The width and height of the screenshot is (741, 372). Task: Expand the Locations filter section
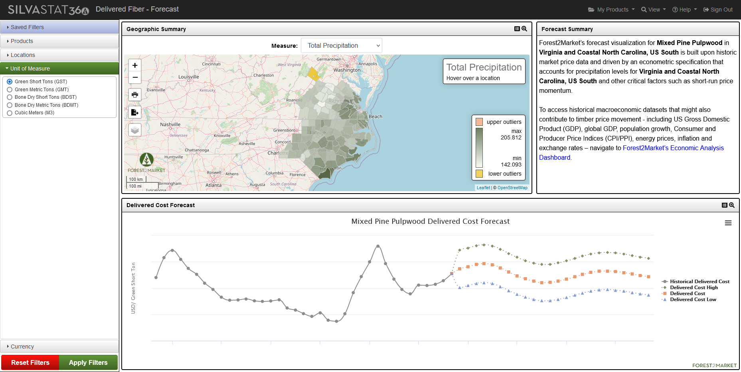(x=59, y=55)
